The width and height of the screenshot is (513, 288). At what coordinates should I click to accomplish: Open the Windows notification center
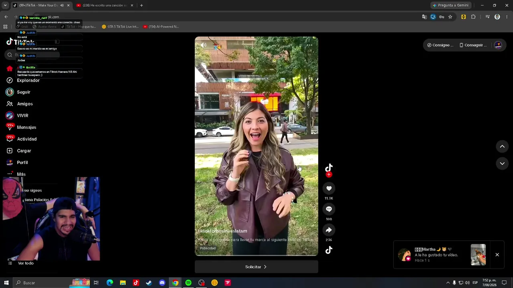tap(504, 283)
